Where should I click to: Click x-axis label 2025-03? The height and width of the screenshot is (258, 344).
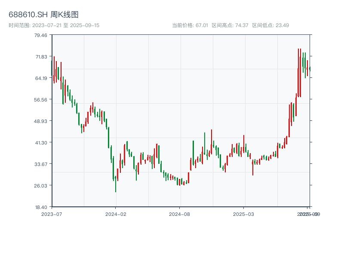click(243, 214)
